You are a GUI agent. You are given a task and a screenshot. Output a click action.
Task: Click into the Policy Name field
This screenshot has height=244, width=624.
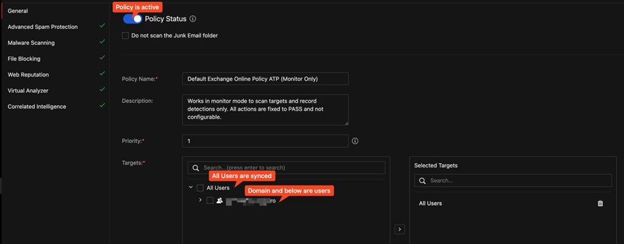[x=265, y=78]
